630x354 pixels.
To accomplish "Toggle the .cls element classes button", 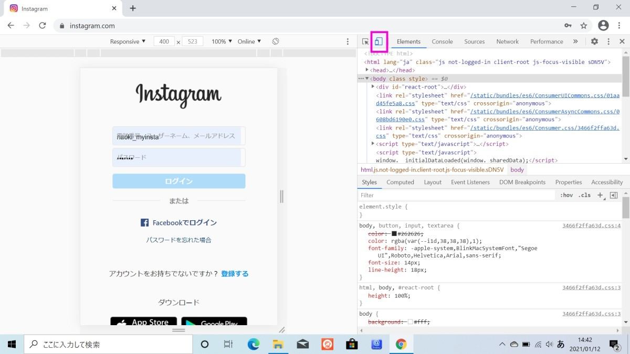I will tap(584, 195).
